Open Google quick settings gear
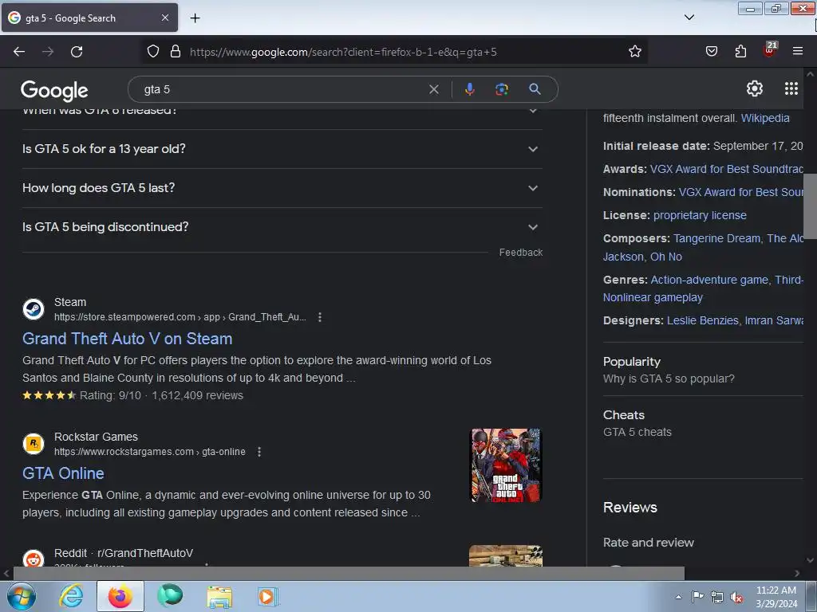This screenshot has height=612, width=817. click(x=755, y=89)
